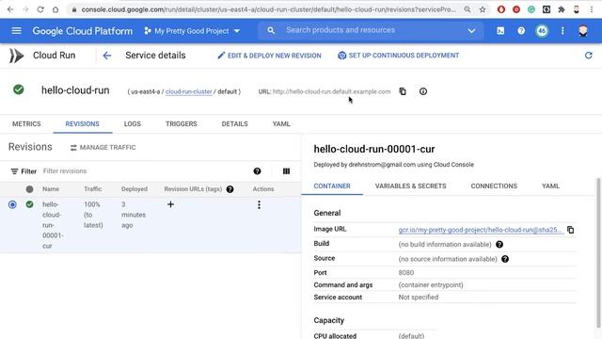Open the Logs tab
The width and height of the screenshot is (602, 339).
[133, 124]
